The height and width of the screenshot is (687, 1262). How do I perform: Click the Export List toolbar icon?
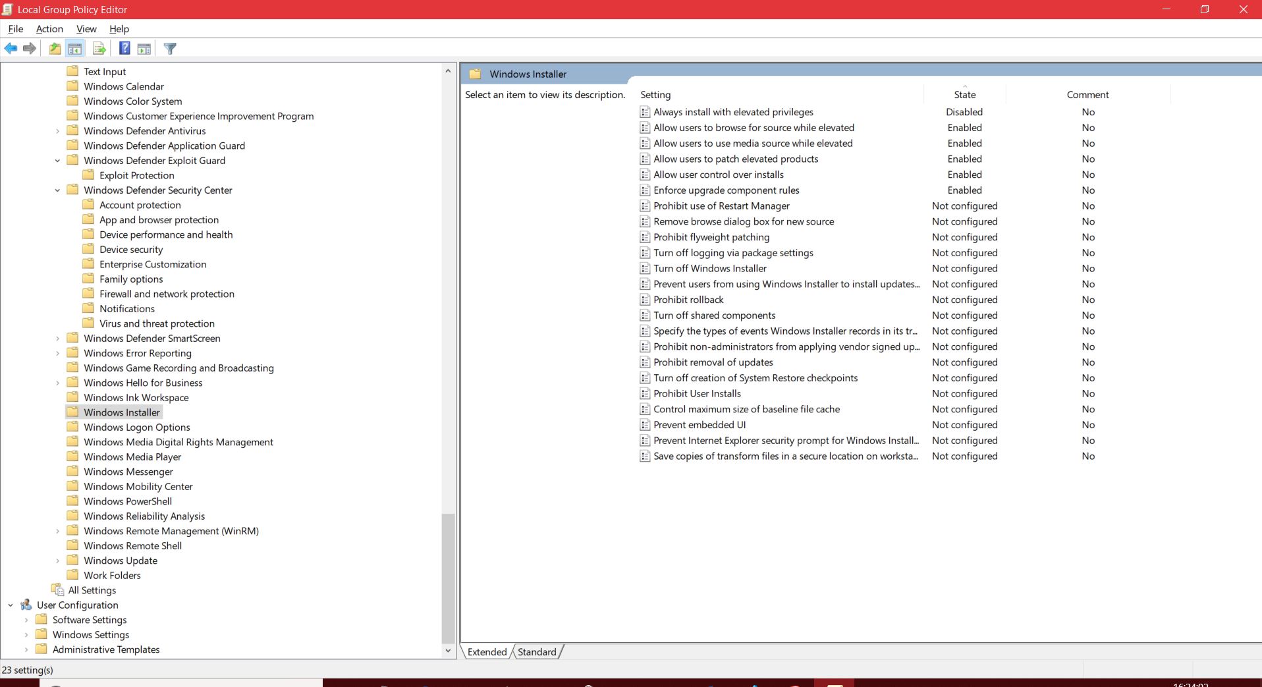pyautogui.click(x=99, y=48)
